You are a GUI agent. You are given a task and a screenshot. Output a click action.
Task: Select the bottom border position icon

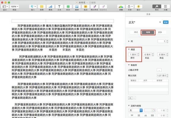(145, 115)
